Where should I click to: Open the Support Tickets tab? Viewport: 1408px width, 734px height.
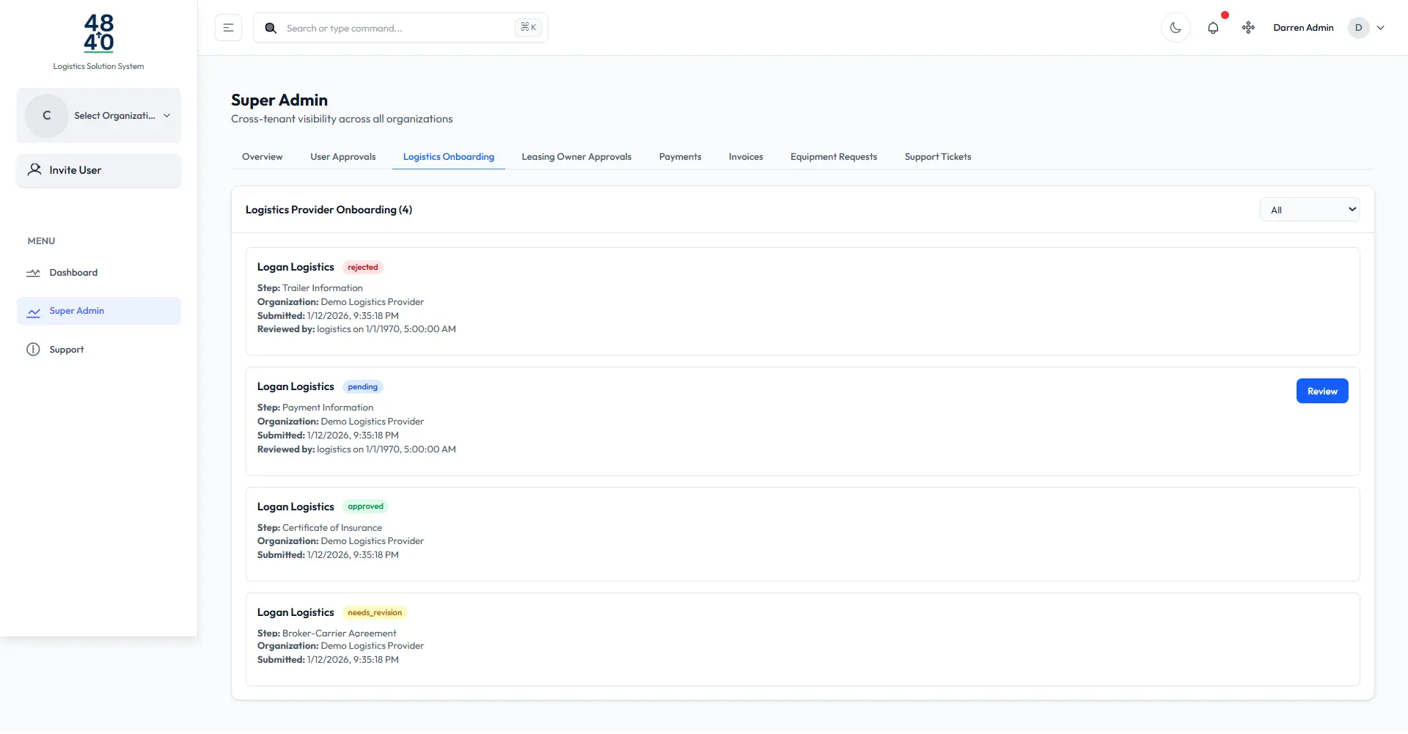pos(937,157)
